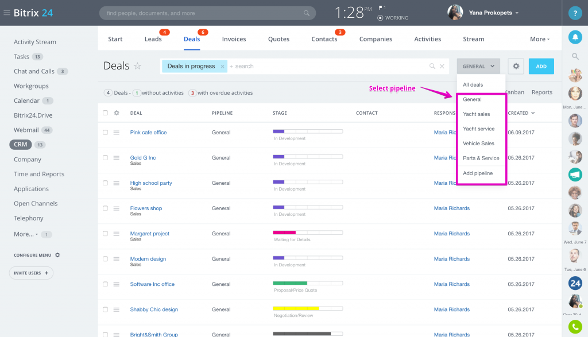Open the grid column settings gear icon

tap(117, 113)
